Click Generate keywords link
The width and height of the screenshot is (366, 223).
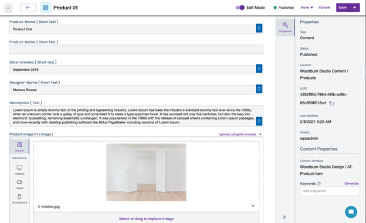click(351, 183)
